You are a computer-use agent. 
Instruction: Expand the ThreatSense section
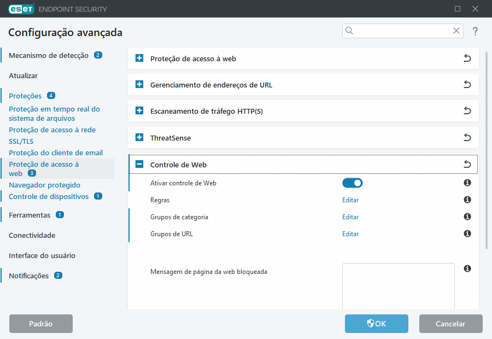[139, 138]
